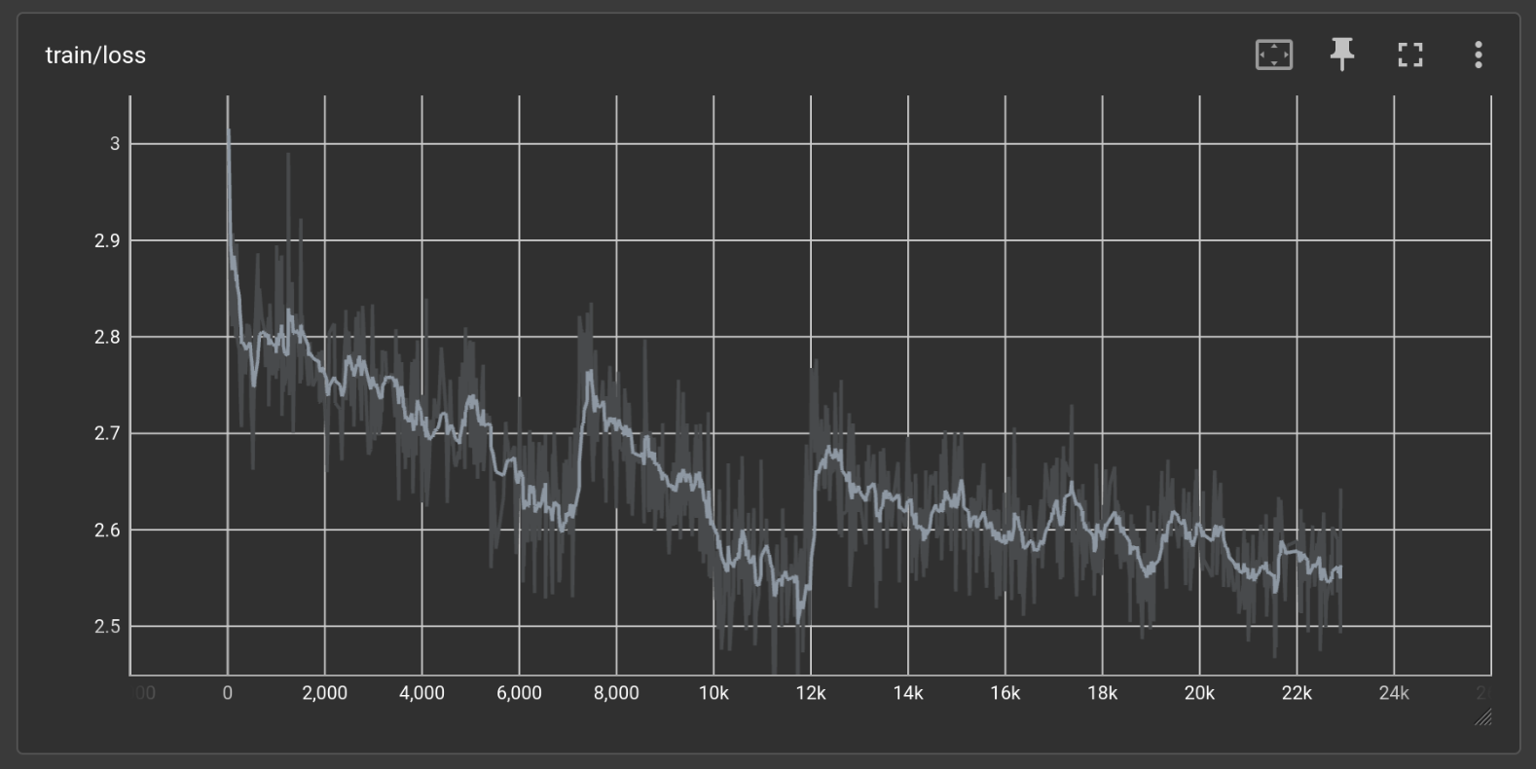Click the x-axis label 16k
Viewport: 1536px width, 769px height.
point(1006,693)
